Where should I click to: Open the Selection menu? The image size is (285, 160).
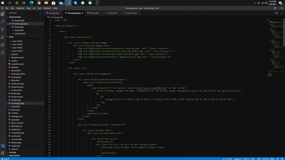pos(20,8)
